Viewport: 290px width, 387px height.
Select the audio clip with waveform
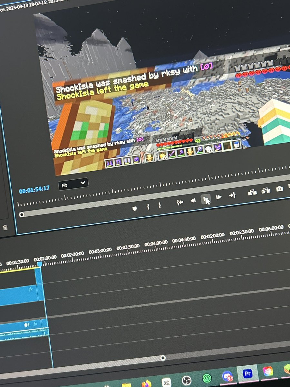pyautogui.click(x=21, y=330)
